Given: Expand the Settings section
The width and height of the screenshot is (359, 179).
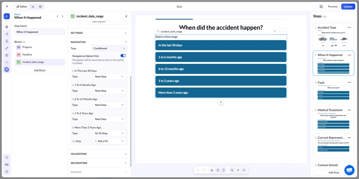Looking at the screenshot, I should (99, 33).
